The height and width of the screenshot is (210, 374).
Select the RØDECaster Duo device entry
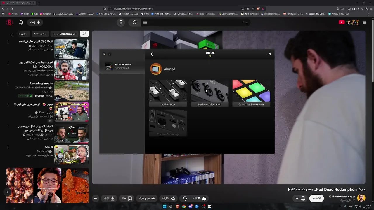coord(122,66)
